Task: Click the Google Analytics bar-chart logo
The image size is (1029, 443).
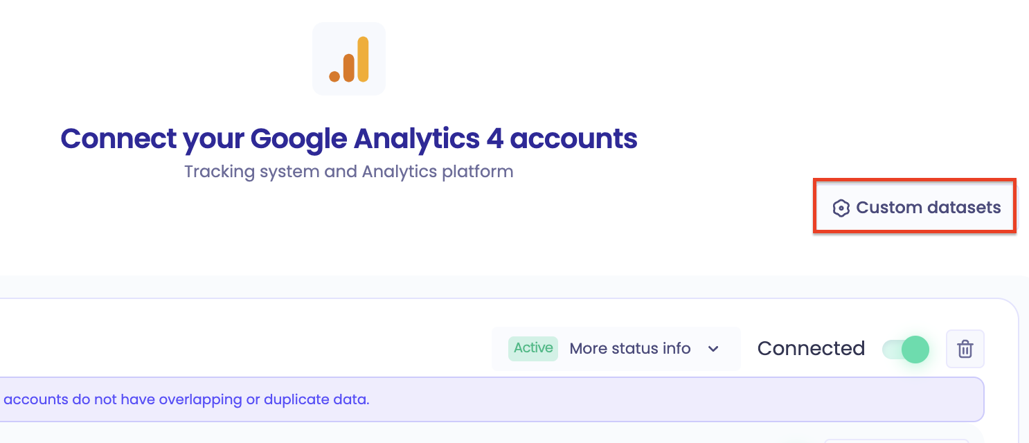Action: click(349, 59)
